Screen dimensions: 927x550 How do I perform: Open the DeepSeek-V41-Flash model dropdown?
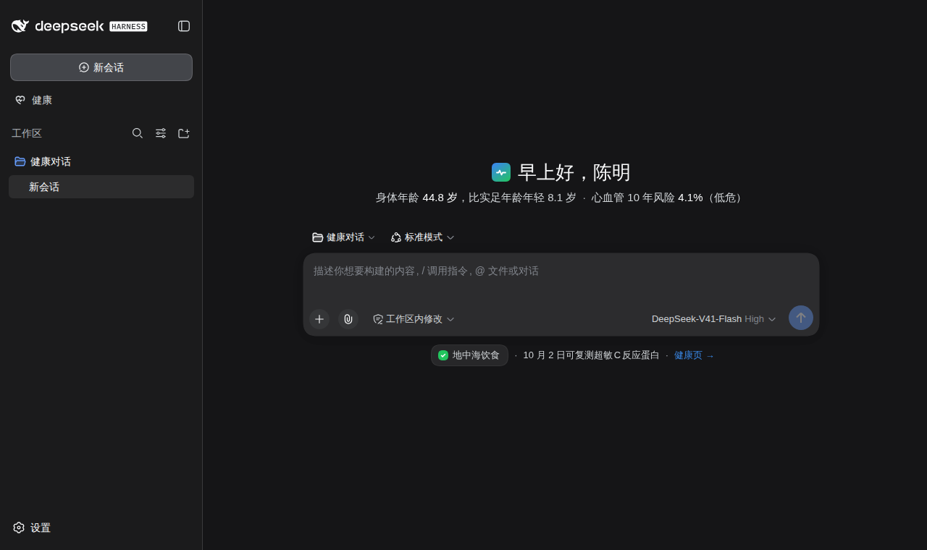click(x=714, y=319)
